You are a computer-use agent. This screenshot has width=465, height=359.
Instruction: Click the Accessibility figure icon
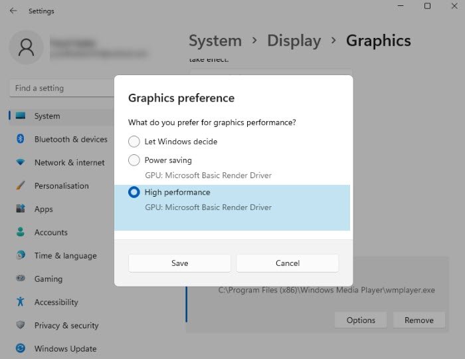coord(21,302)
